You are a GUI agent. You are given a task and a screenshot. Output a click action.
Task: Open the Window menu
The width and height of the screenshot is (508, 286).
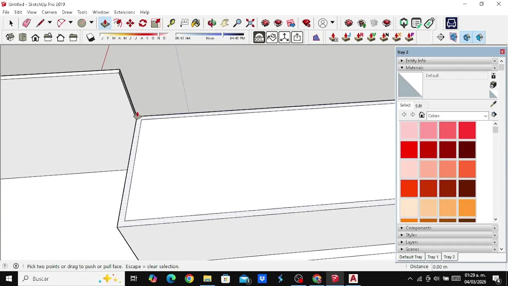pyautogui.click(x=101, y=12)
